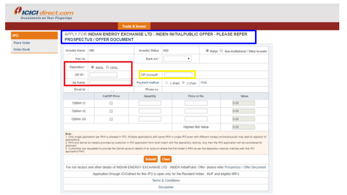Open the Disclaimer link

coord(166,187)
